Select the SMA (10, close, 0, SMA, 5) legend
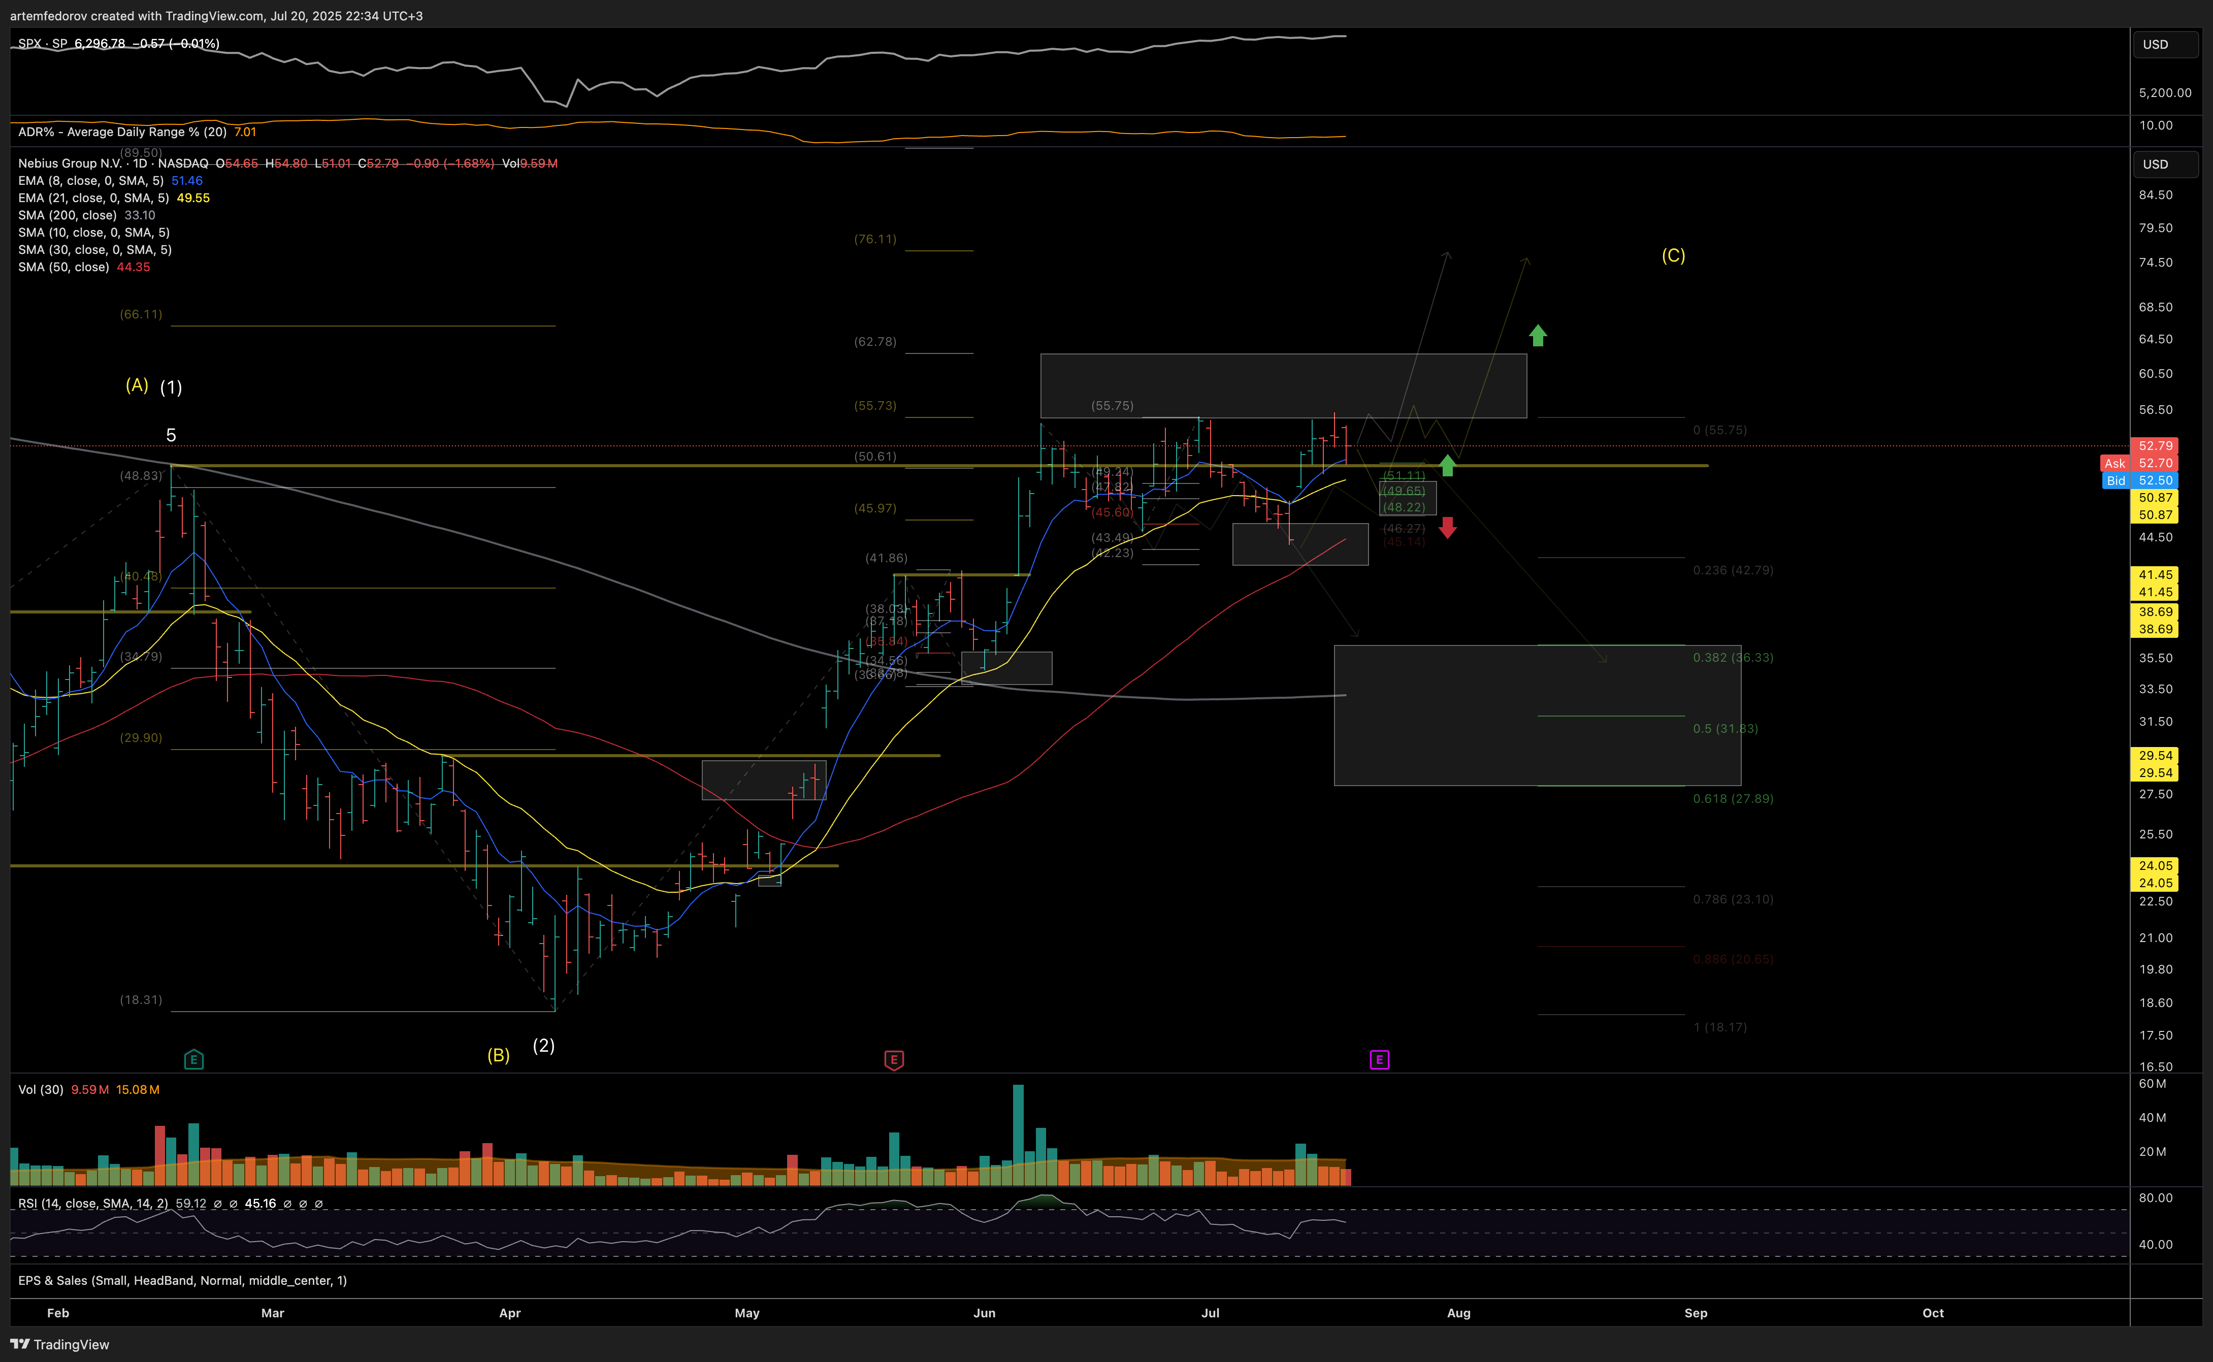This screenshot has width=2213, height=1362. click(93, 233)
